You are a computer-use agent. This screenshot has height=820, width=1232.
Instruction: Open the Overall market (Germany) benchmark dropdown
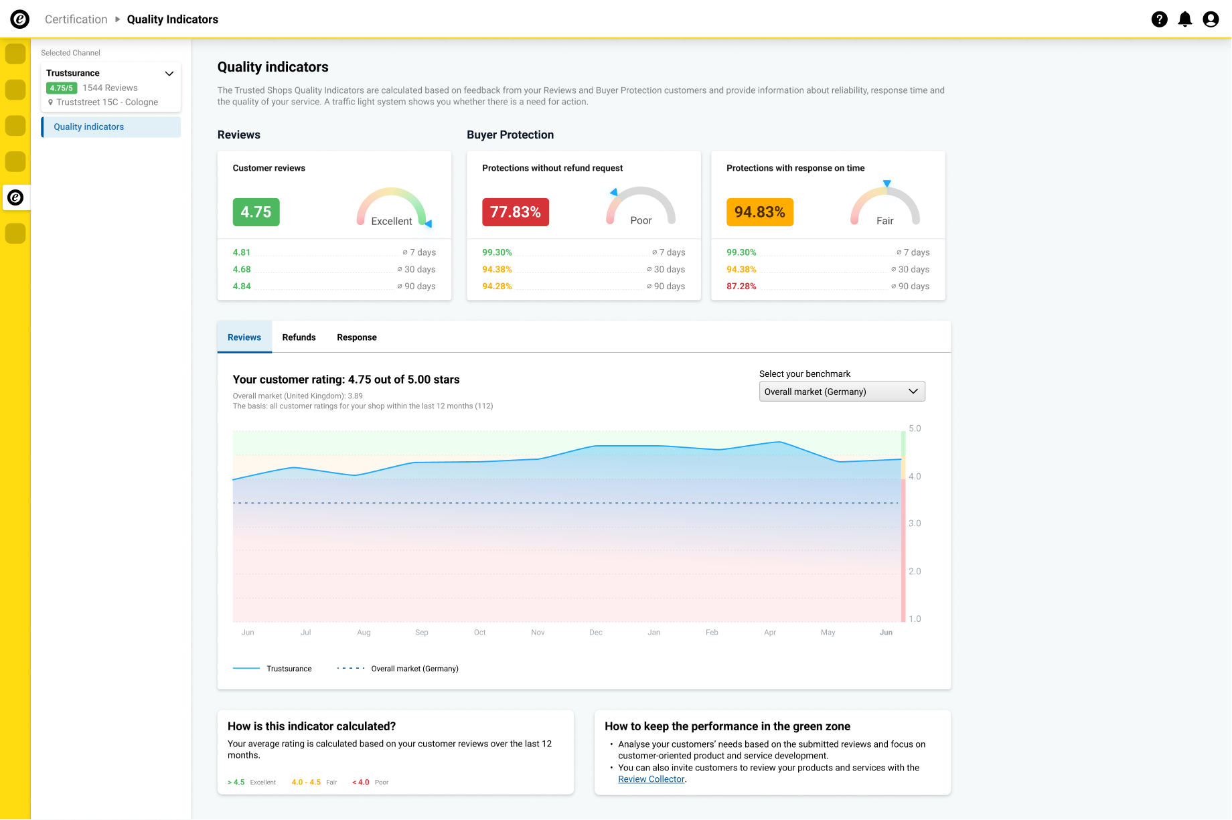tap(842, 392)
